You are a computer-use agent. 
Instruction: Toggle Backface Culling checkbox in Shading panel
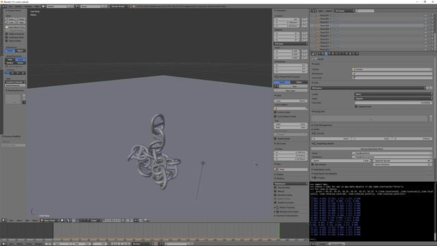coord(275,195)
